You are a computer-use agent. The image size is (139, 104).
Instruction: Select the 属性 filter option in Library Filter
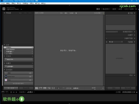[66, 13]
